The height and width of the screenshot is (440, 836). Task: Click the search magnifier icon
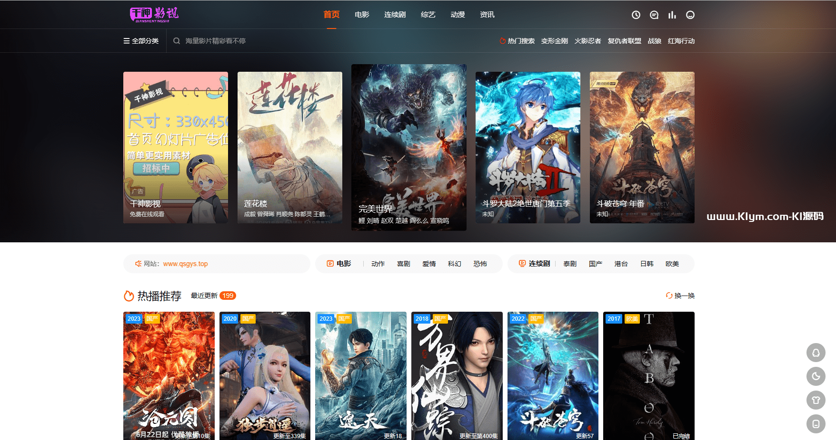coord(177,41)
